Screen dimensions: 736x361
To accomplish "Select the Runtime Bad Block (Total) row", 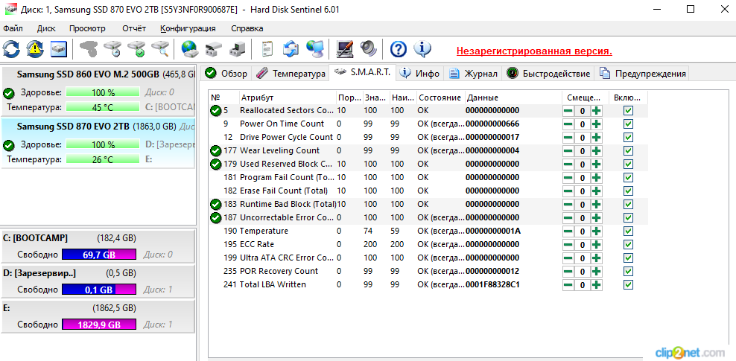I will tap(428, 205).
